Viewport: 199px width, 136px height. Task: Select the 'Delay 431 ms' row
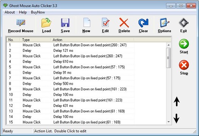click(71, 106)
